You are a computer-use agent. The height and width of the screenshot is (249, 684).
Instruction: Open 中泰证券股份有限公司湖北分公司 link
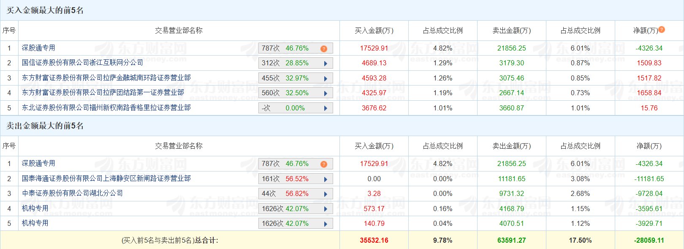pyautogui.click(x=72, y=193)
